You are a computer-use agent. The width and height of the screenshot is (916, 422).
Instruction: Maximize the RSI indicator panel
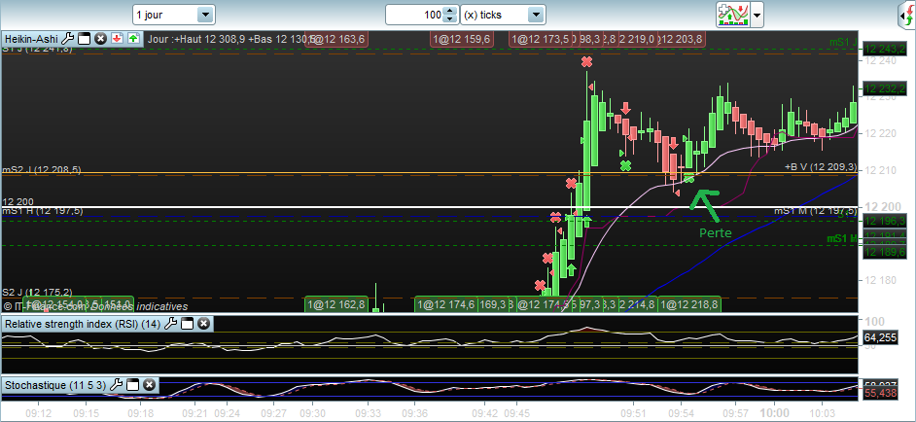coord(187,323)
